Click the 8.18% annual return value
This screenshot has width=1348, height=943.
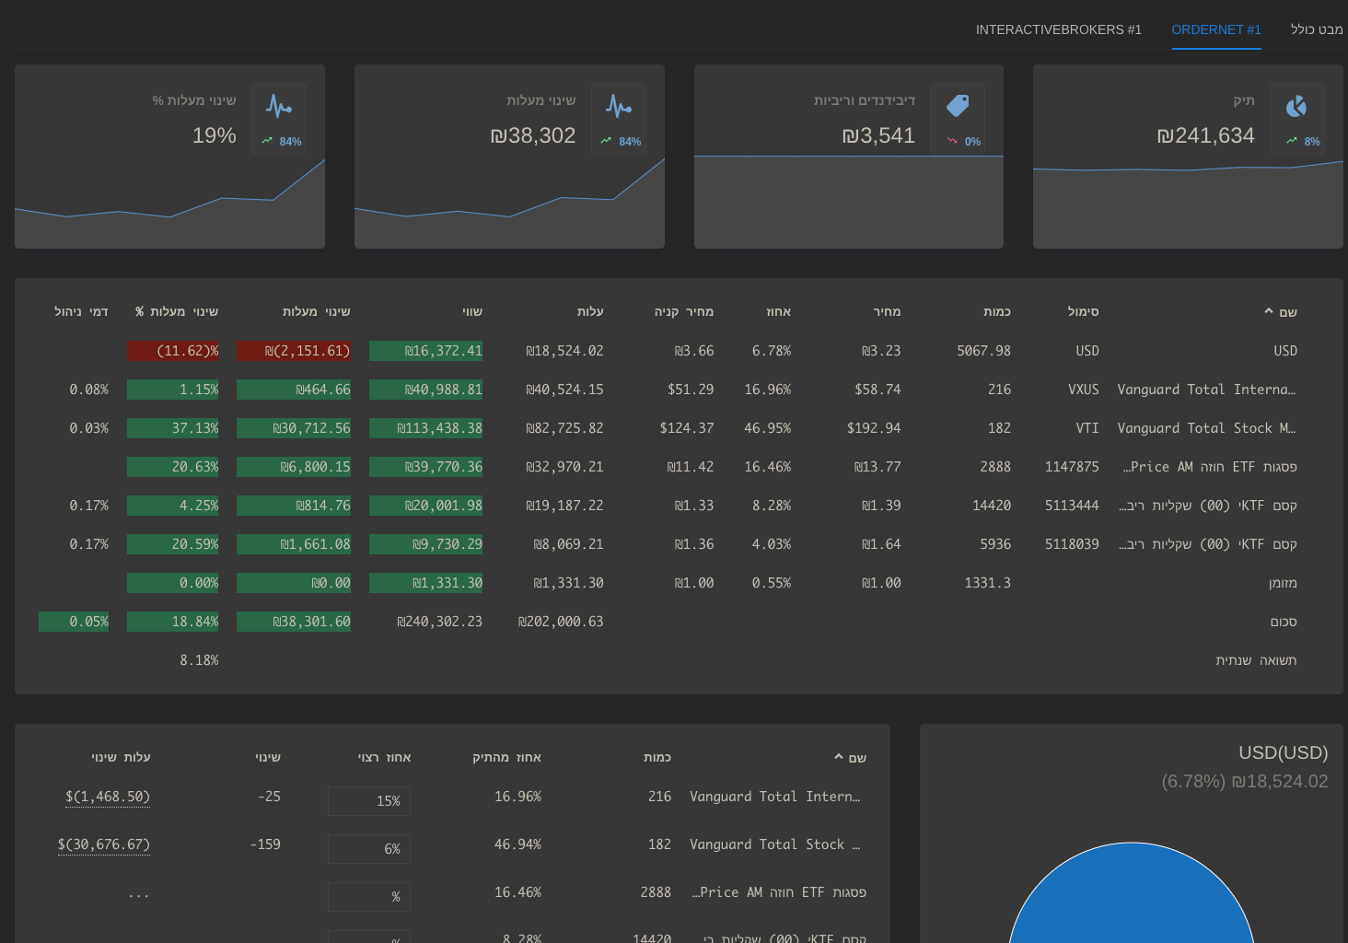(199, 660)
